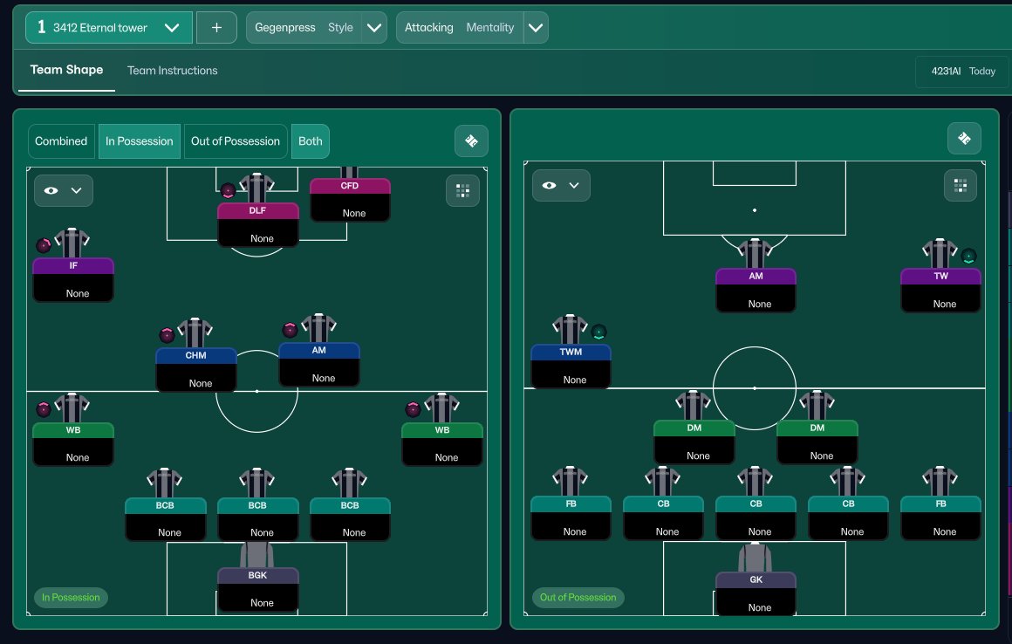Screen dimensions: 1012x644
Task: Switch to the Team Shape tab
Action: coord(66,70)
